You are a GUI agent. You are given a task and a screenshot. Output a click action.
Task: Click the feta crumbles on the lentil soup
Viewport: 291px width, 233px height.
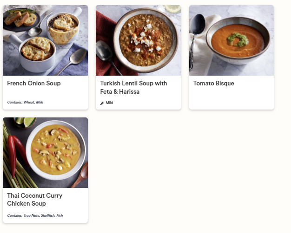[x=142, y=37]
